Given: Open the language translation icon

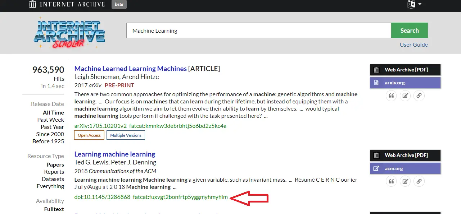Looking at the screenshot, I should (x=411, y=4).
